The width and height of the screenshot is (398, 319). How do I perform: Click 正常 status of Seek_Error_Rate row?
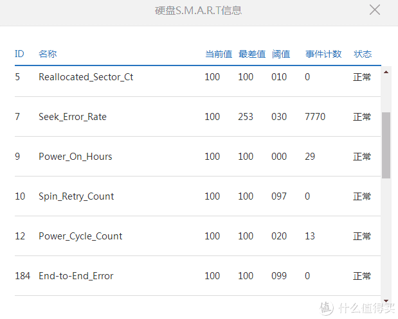point(362,117)
